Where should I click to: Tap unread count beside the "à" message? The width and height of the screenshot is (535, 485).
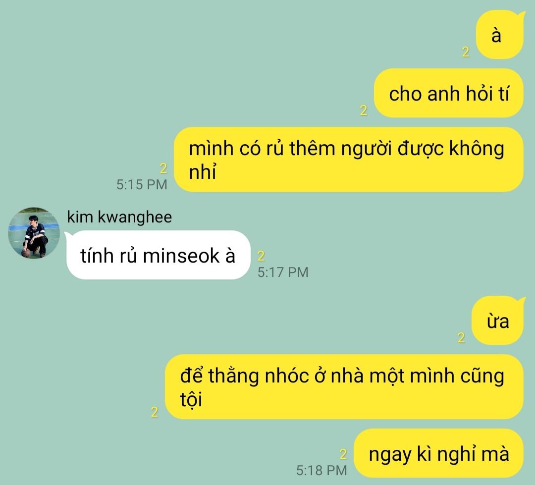point(466,52)
